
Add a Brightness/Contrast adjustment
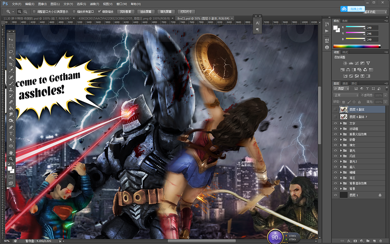[x=345, y=63]
